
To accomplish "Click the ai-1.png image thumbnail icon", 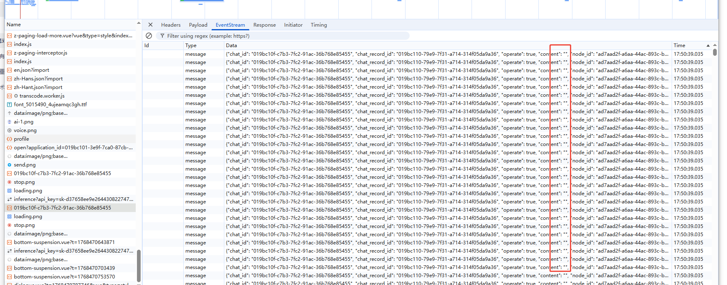I will [9, 122].
